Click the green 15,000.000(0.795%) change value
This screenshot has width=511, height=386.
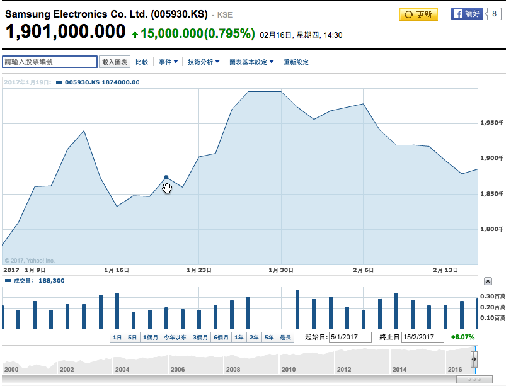coord(197,33)
